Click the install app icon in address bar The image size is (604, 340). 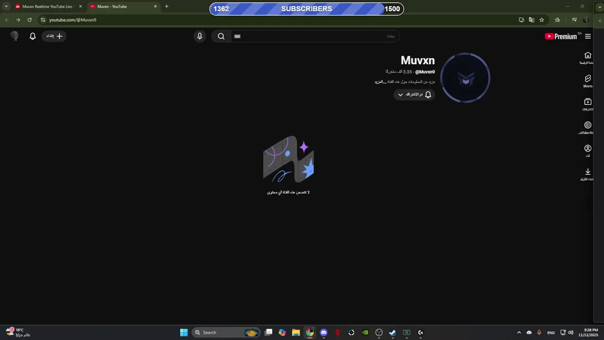point(521,20)
